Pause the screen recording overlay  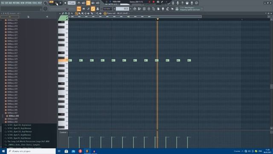[x=149, y=2]
